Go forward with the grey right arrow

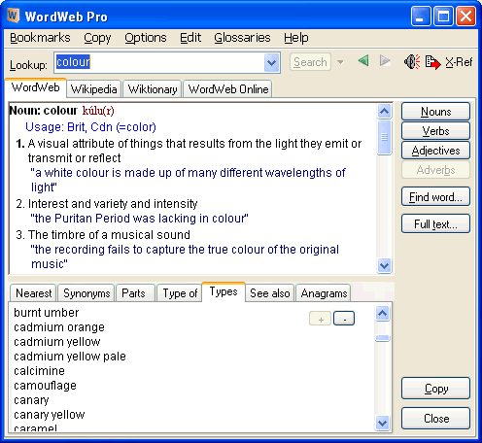385,60
